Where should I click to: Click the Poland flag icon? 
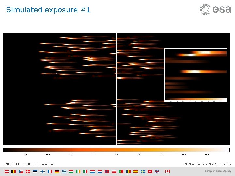pos(114,171)
